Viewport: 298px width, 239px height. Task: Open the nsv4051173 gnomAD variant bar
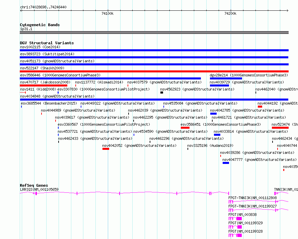(154, 64)
